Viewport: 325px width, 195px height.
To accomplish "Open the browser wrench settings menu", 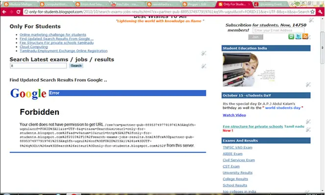I will [x=320, y=12].
